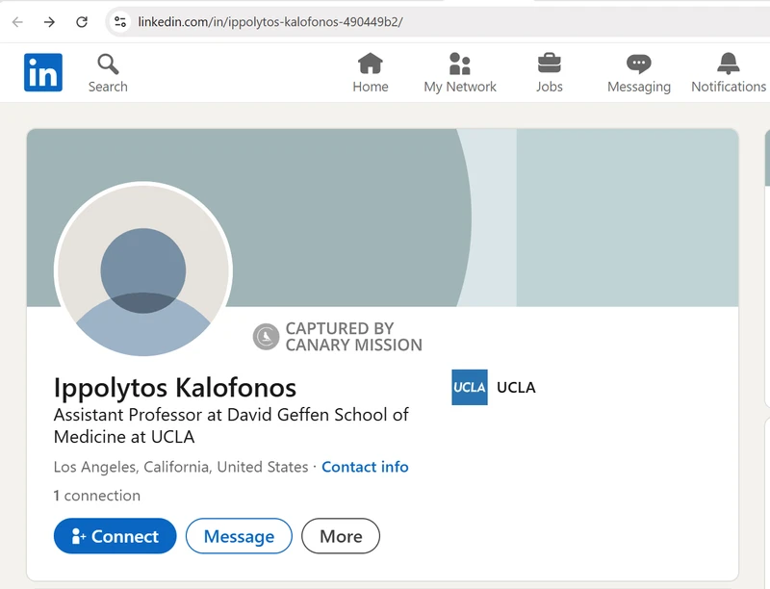The height and width of the screenshot is (589, 770).
Task: Go to Home via house icon
Action: [371, 64]
